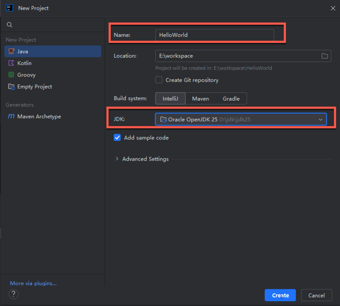Select Java project type

53,51
